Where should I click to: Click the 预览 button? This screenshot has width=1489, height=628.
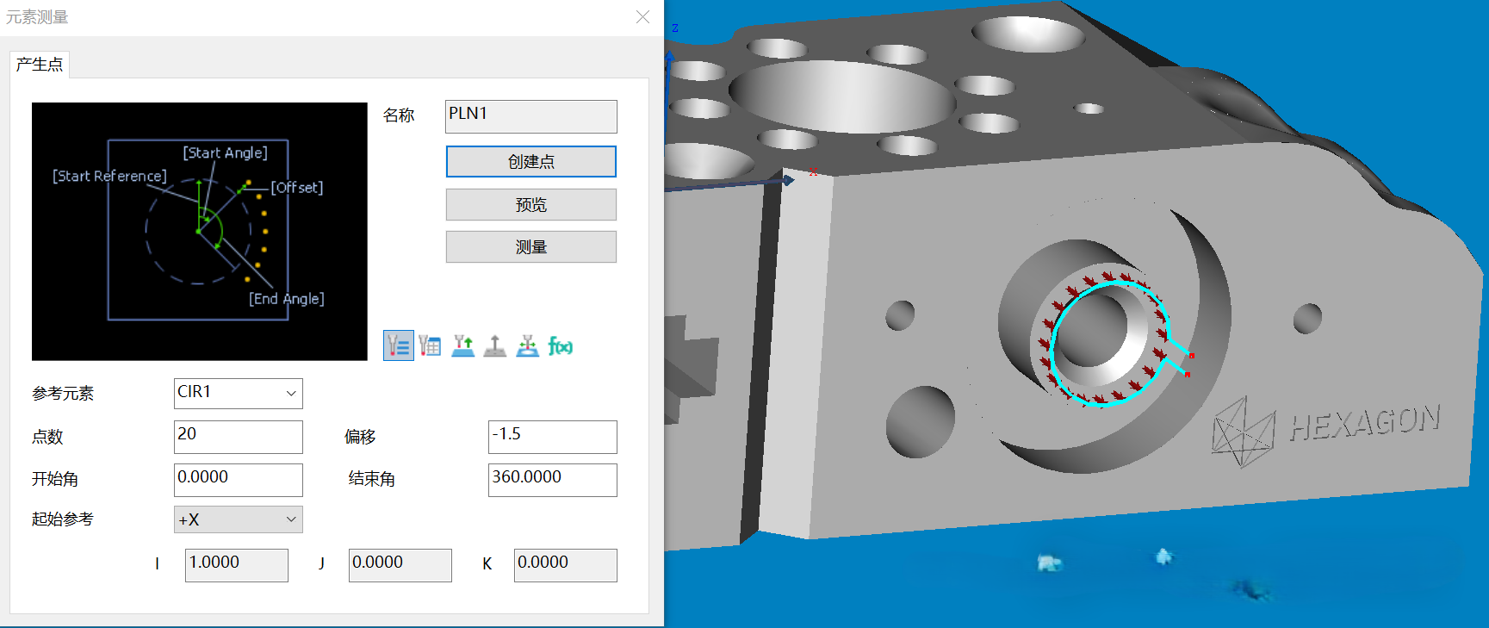tap(530, 205)
